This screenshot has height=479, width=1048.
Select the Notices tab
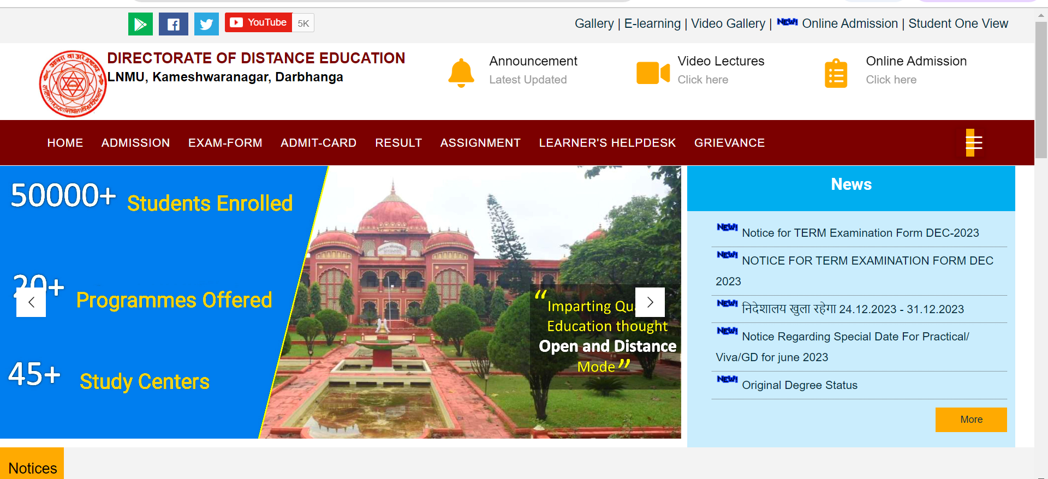coord(32,467)
